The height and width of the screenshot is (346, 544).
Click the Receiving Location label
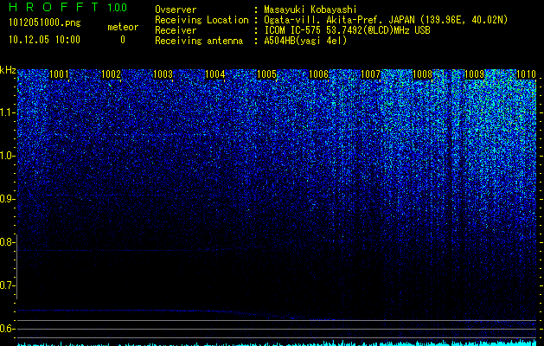coord(202,20)
